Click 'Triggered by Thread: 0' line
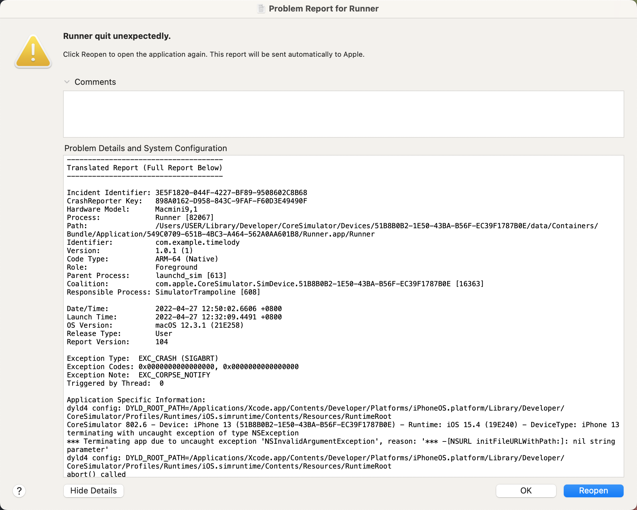The height and width of the screenshot is (510, 637). click(115, 383)
